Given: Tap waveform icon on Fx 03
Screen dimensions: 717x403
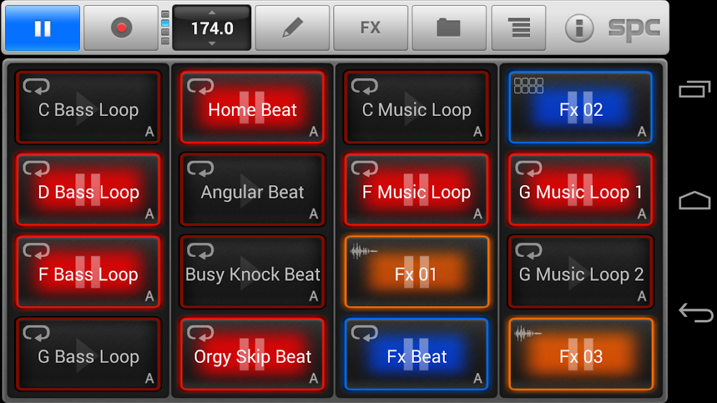Looking at the screenshot, I should 528,333.
